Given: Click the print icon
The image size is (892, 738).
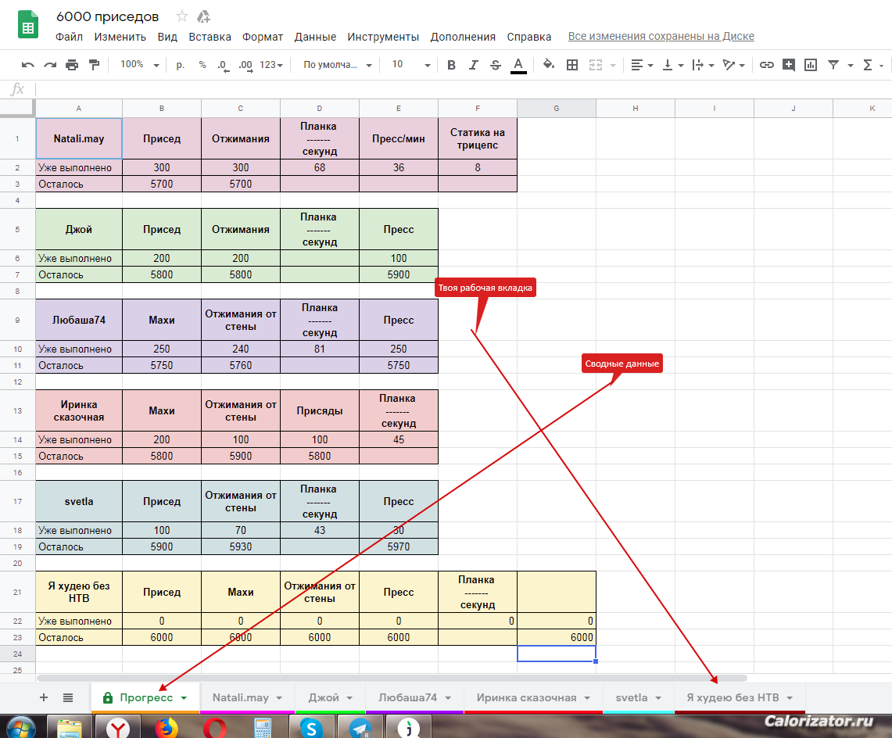Looking at the screenshot, I should click(x=72, y=65).
